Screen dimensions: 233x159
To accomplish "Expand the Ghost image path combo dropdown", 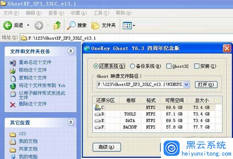I will point(186,85).
